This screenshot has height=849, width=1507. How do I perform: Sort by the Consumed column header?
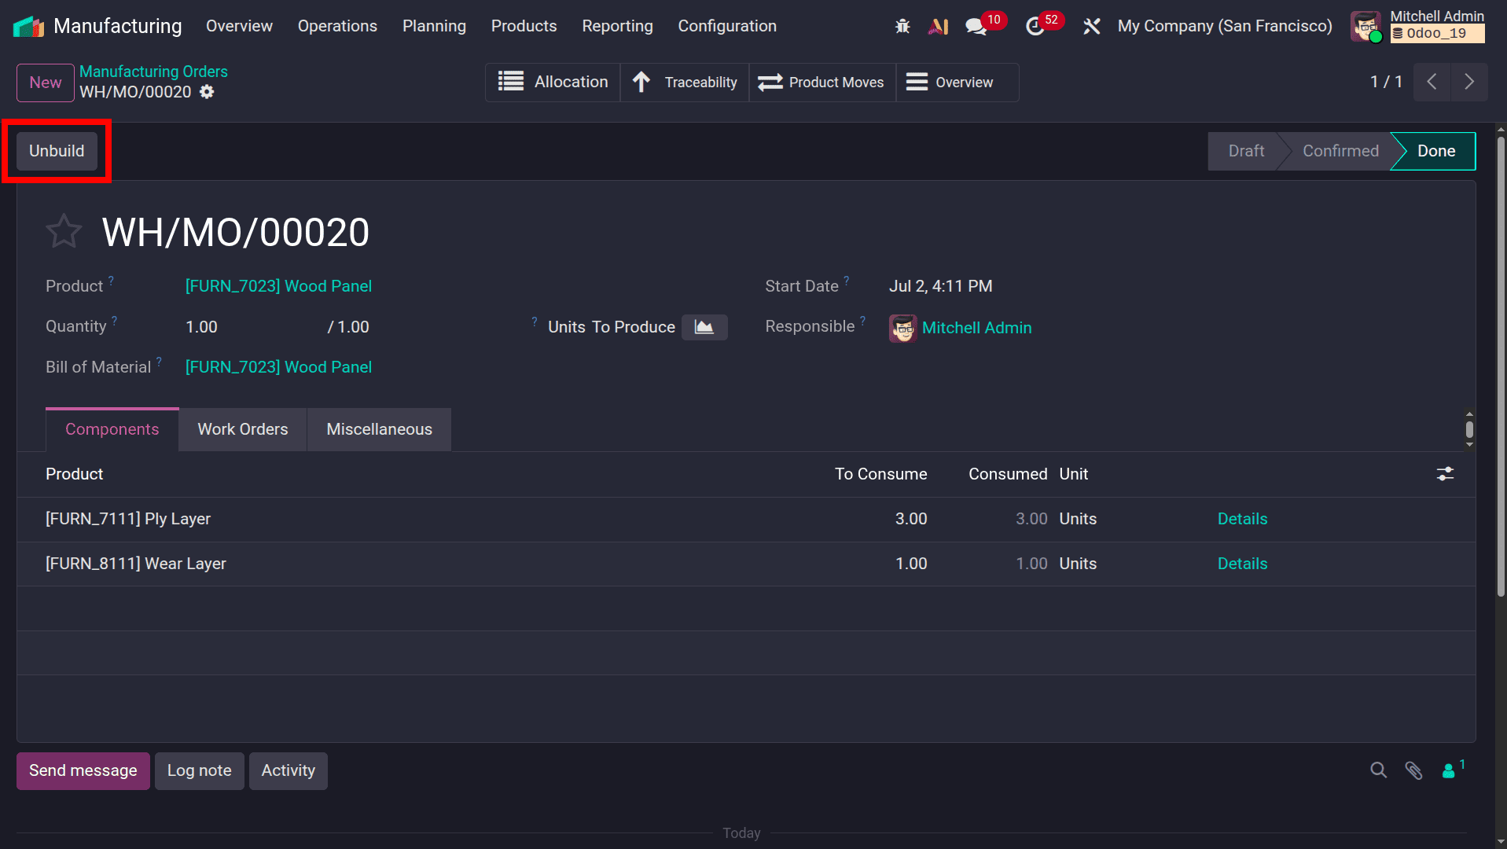(x=1008, y=474)
